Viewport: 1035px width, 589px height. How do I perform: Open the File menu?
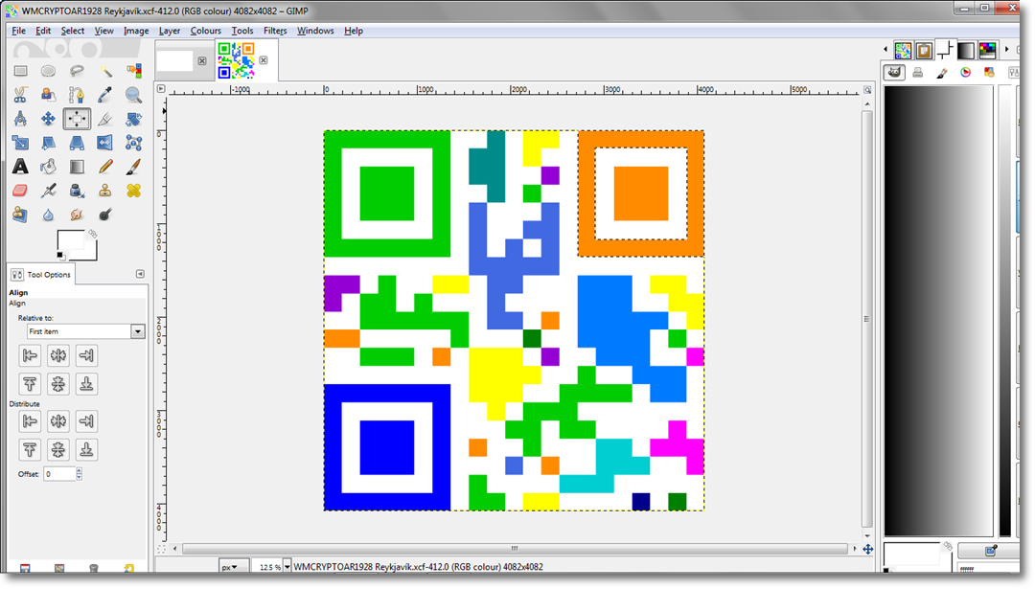[x=18, y=31]
